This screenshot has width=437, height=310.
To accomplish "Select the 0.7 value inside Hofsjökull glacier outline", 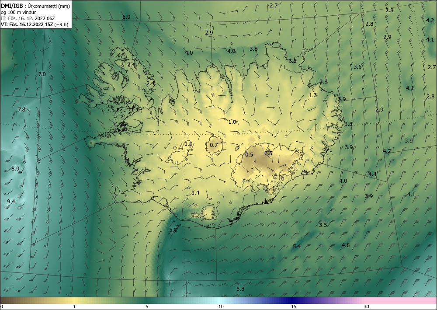I will (214, 145).
